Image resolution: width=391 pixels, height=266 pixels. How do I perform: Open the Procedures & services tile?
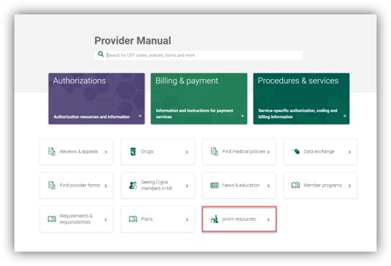coord(301,98)
